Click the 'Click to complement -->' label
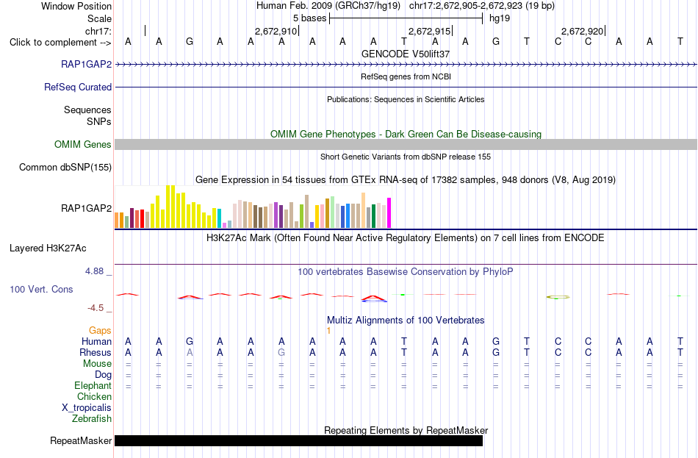 coord(60,43)
